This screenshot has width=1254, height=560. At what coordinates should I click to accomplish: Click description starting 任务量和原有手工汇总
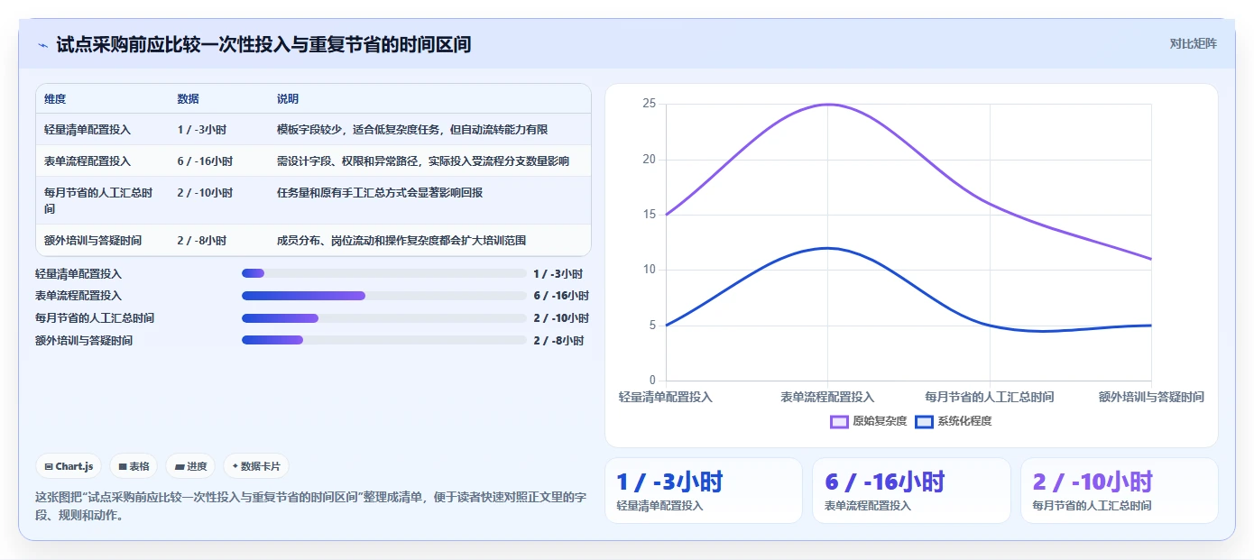(380, 193)
